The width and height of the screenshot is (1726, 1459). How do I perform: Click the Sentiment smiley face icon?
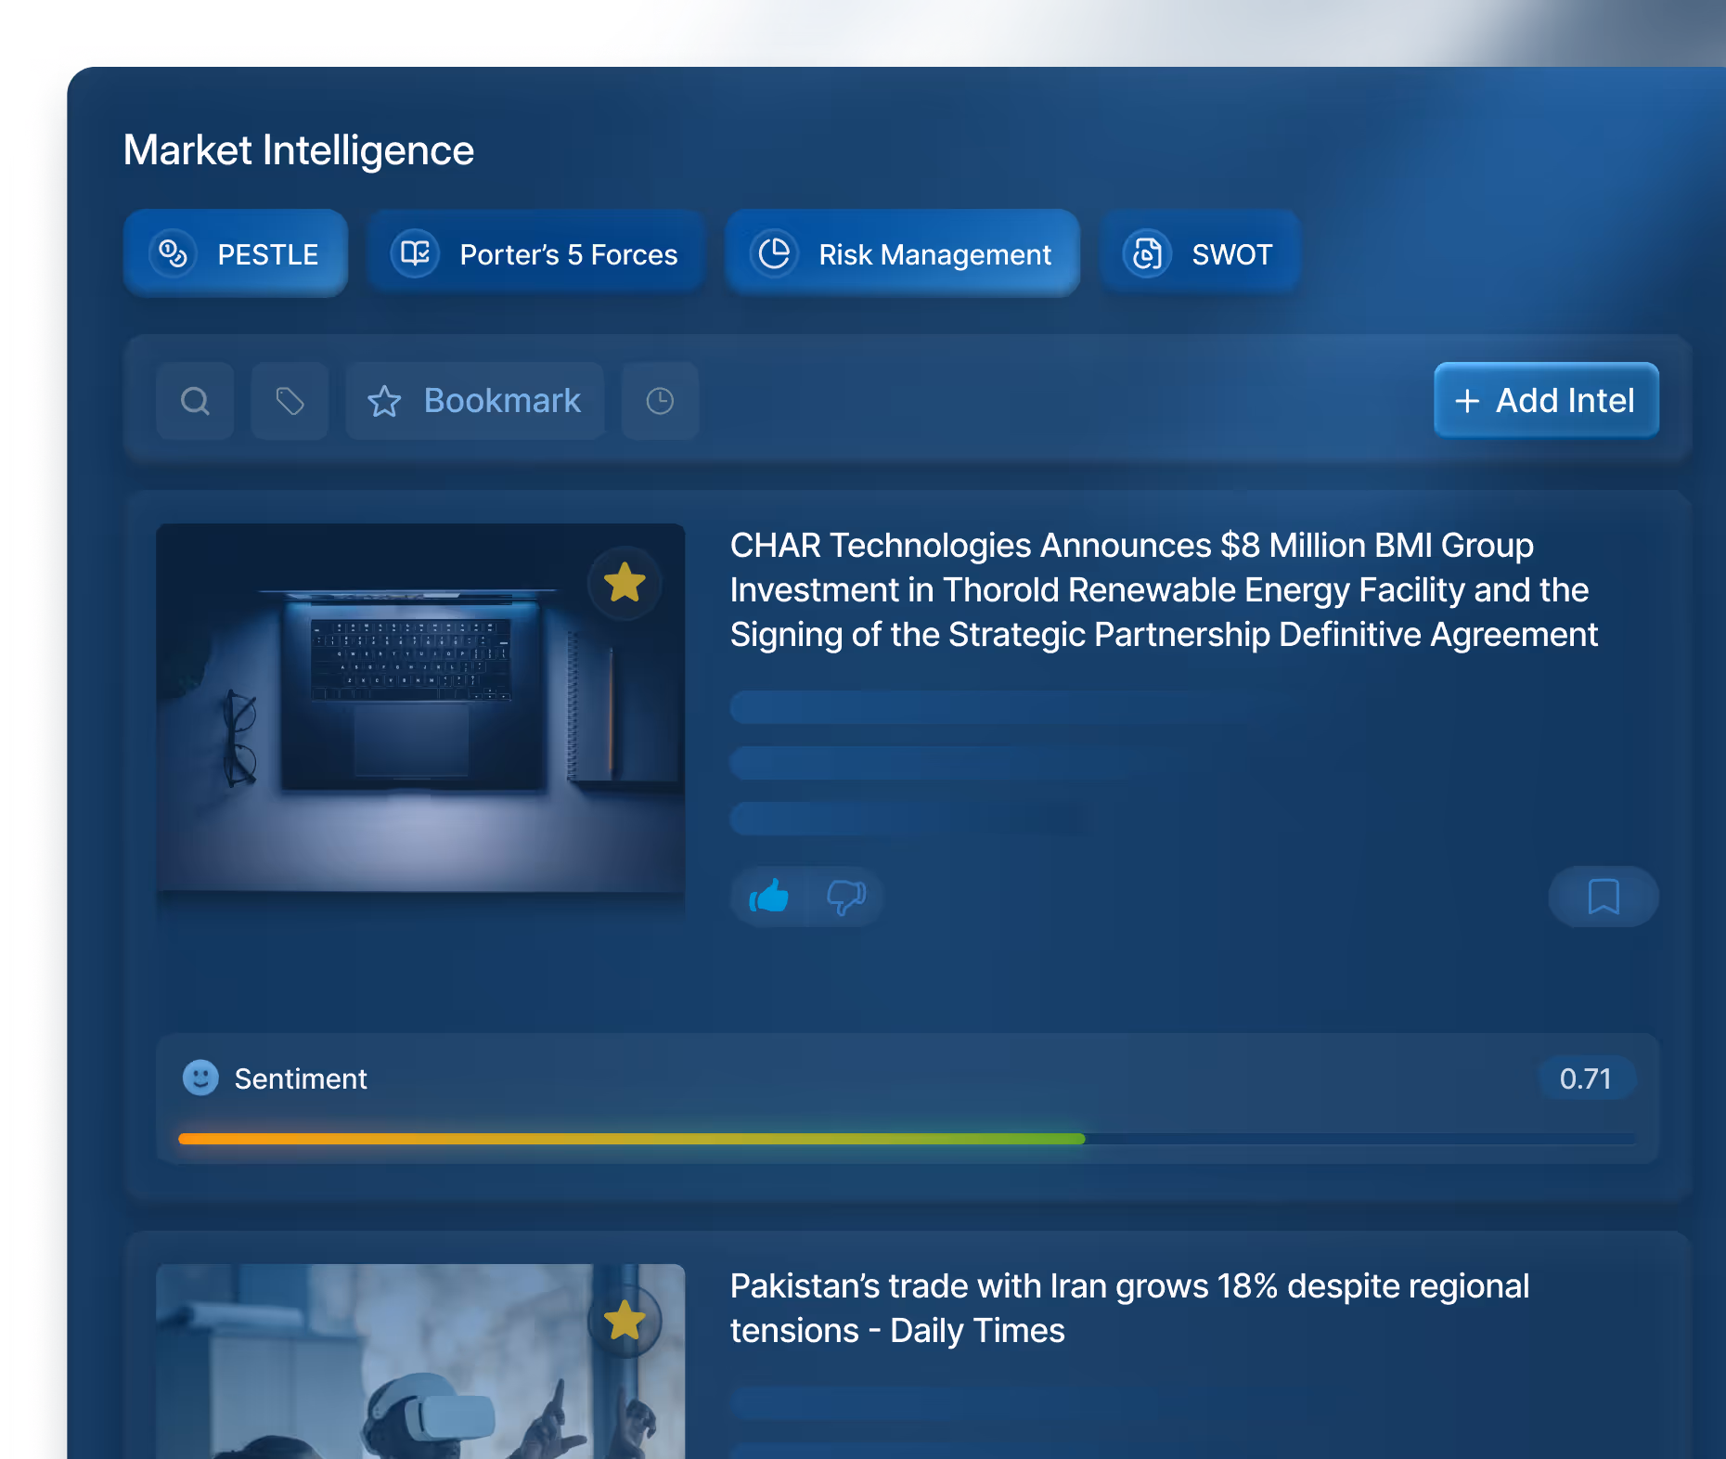(200, 1078)
